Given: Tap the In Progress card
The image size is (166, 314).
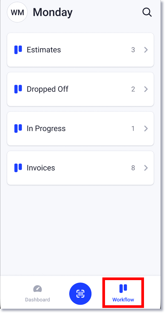Looking at the screenshot, I should pos(80,128).
